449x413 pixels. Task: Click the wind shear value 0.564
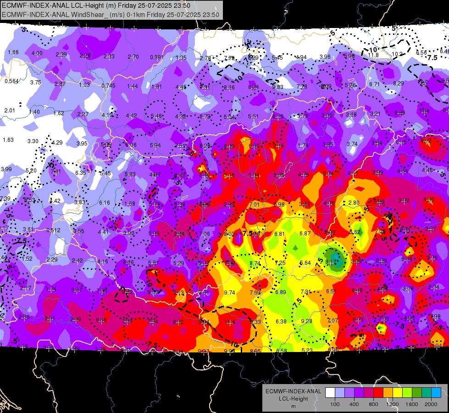click(11, 81)
